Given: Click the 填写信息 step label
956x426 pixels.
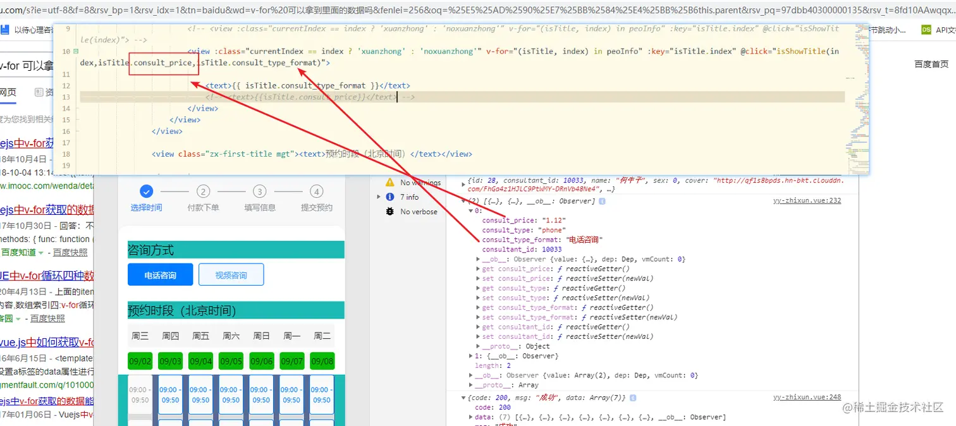Looking at the screenshot, I should [x=260, y=208].
